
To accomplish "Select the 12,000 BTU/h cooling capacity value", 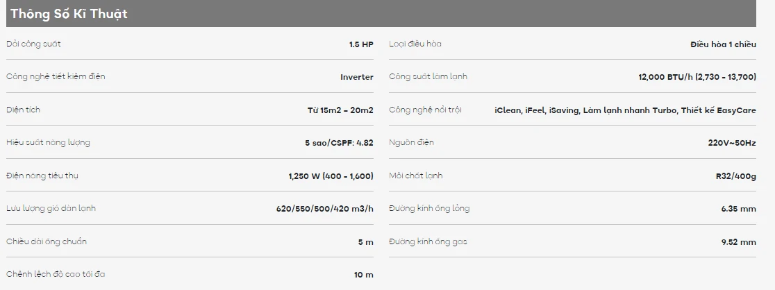I will click(697, 77).
